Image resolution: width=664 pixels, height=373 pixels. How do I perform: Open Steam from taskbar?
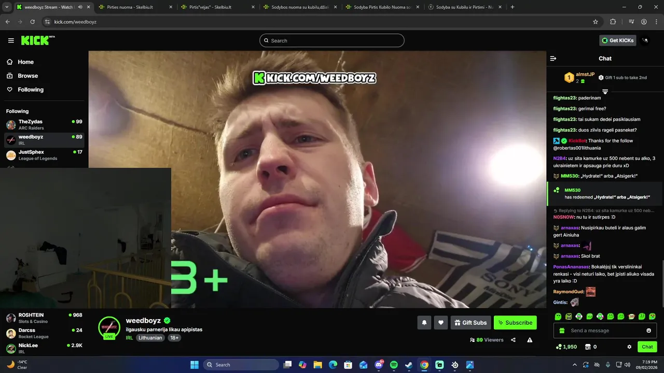click(x=409, y=365)
